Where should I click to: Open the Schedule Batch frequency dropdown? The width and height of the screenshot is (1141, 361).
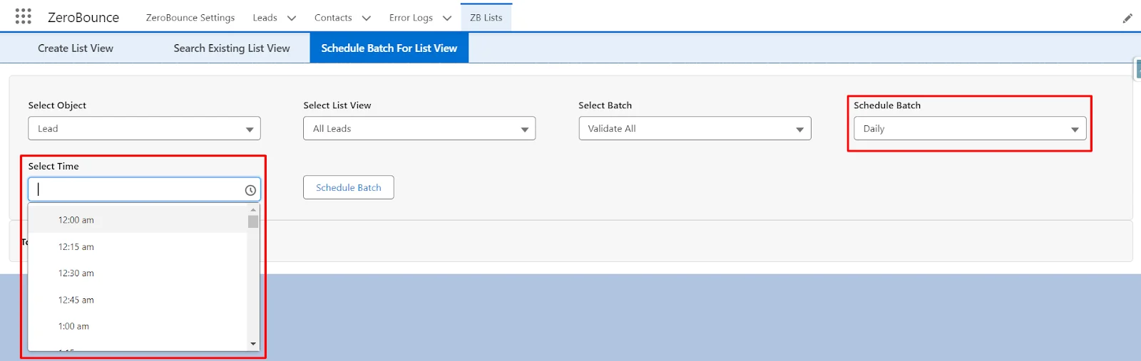[x=969, y=129]
